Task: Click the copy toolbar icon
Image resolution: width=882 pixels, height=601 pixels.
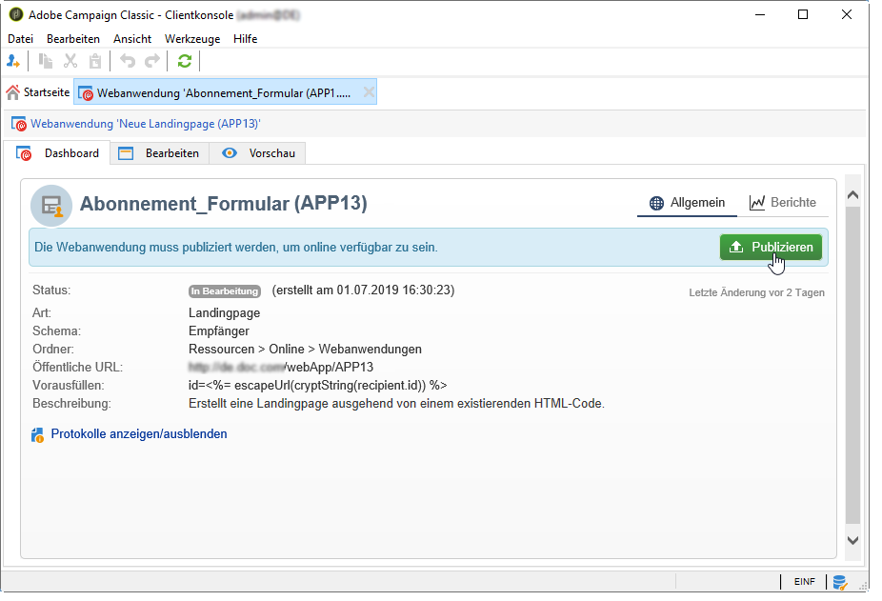Action: (x=45, y=61)
